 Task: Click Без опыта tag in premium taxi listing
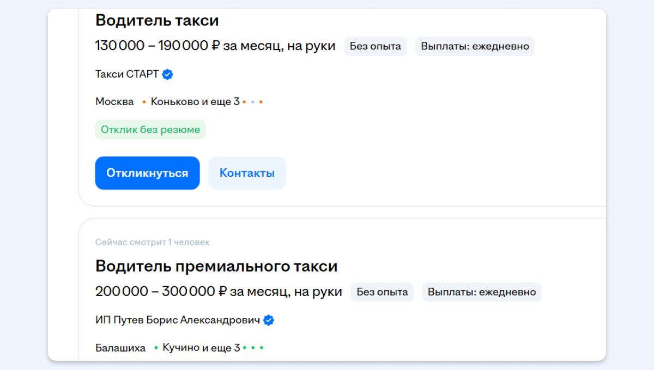(381, 292)
